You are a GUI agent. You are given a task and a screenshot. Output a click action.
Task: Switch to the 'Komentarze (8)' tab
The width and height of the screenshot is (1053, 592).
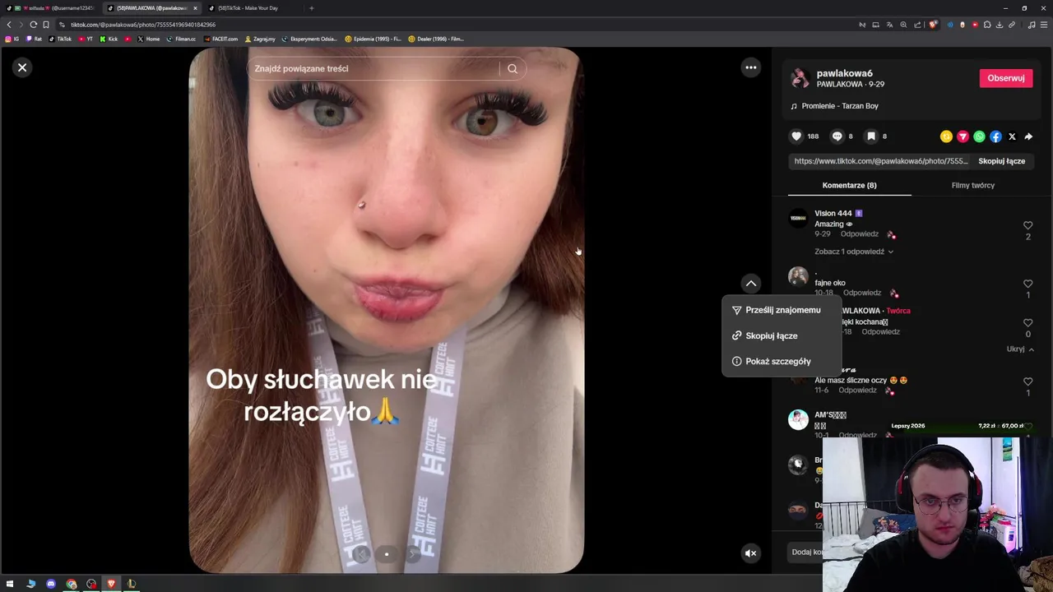pyautogui.click(x=849, y=185)
